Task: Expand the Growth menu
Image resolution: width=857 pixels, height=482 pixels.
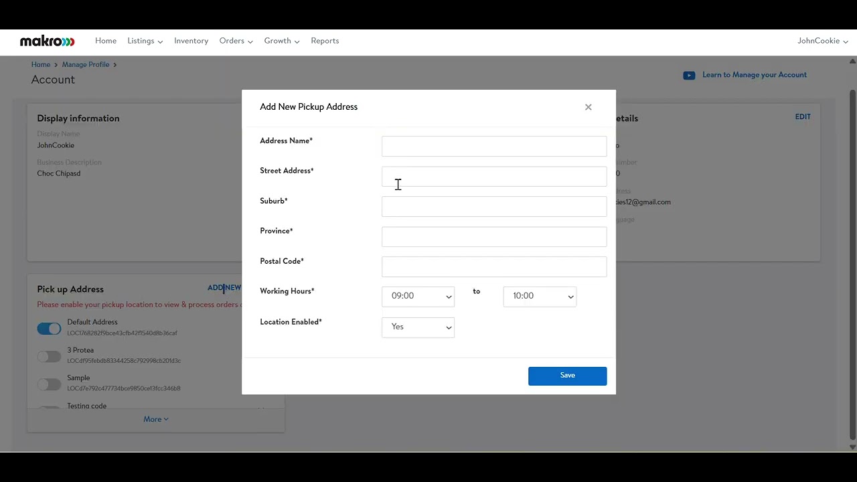Action: coord(282,41)
